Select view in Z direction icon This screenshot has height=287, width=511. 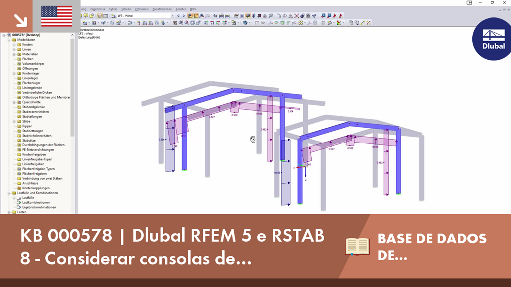click(x=218, y=23)
